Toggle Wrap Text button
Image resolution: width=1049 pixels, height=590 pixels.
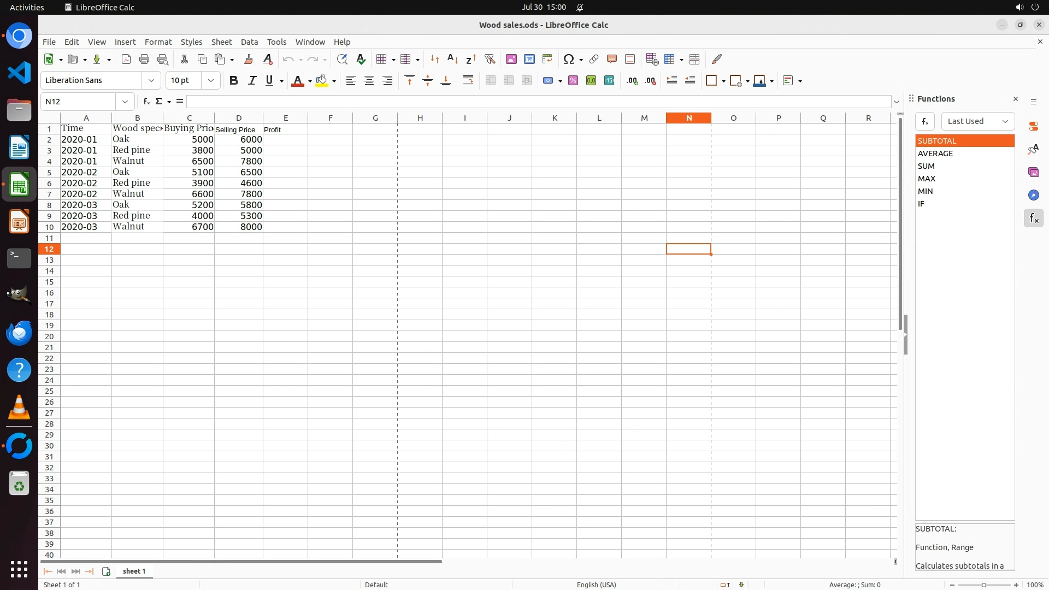click(468, 81)
